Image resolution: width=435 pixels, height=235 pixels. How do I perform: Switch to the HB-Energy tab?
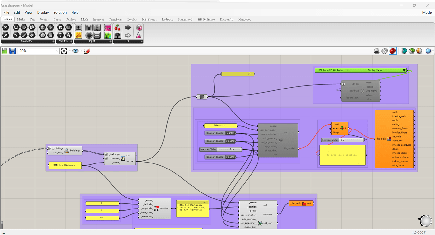(x=150, y=20)
